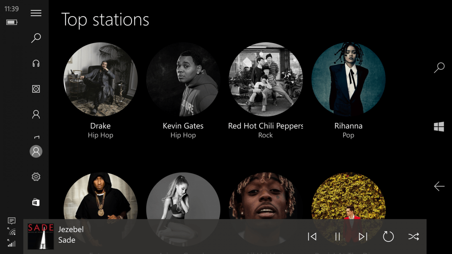The width and height of the screenshot is (452, 254).
Task: Open the speaker radio icon in the sidebar
Action: pos(36,89)
